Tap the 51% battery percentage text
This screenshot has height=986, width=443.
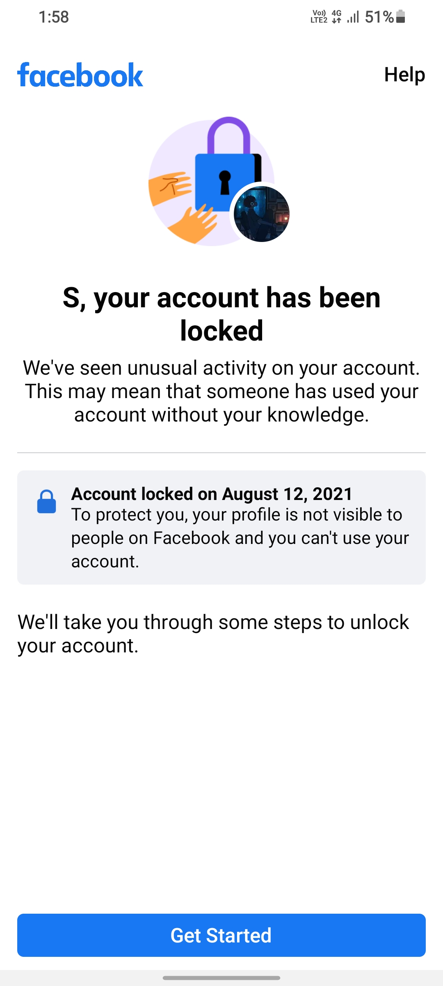point(379,17)
